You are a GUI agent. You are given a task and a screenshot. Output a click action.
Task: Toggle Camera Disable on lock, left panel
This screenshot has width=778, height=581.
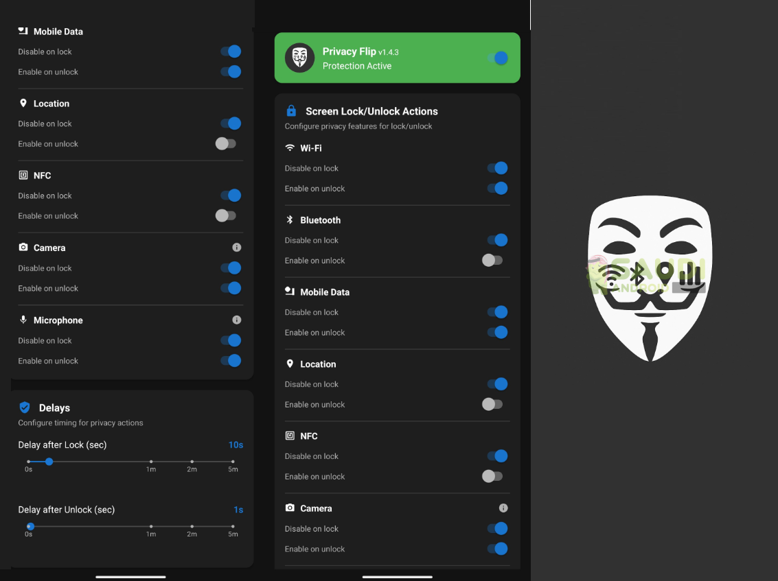[231, 268]
